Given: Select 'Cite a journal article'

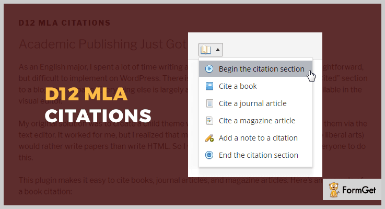Looking at the screenshot, I should pos(255,103).
